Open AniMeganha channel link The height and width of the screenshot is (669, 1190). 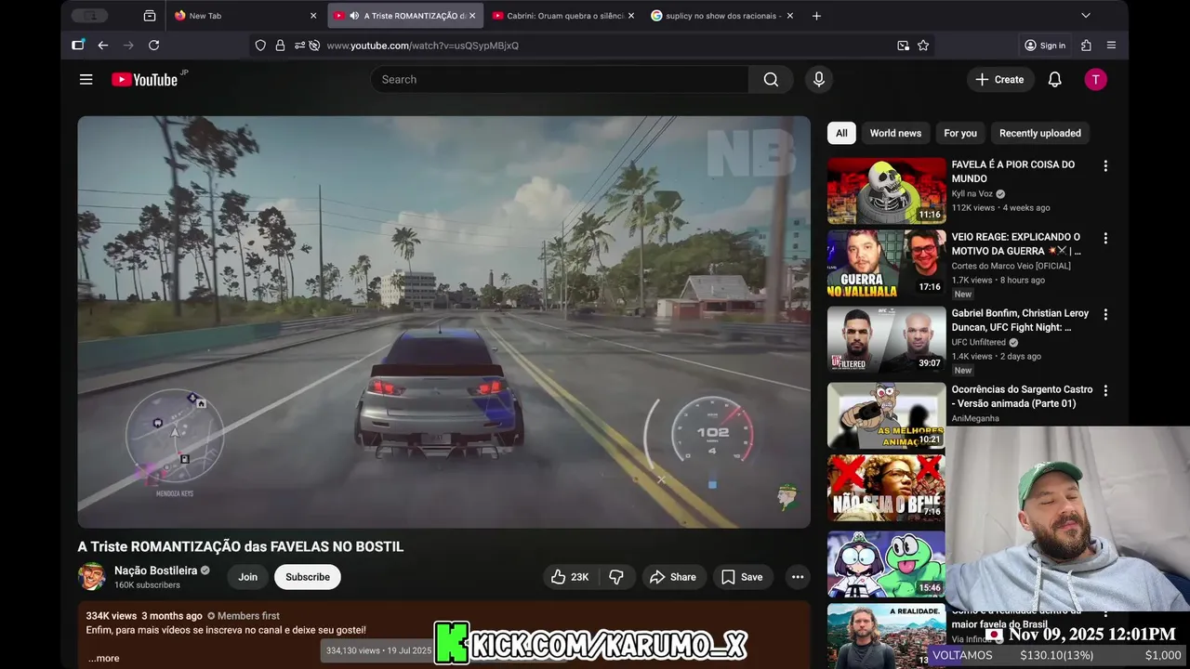pos(975,418)
